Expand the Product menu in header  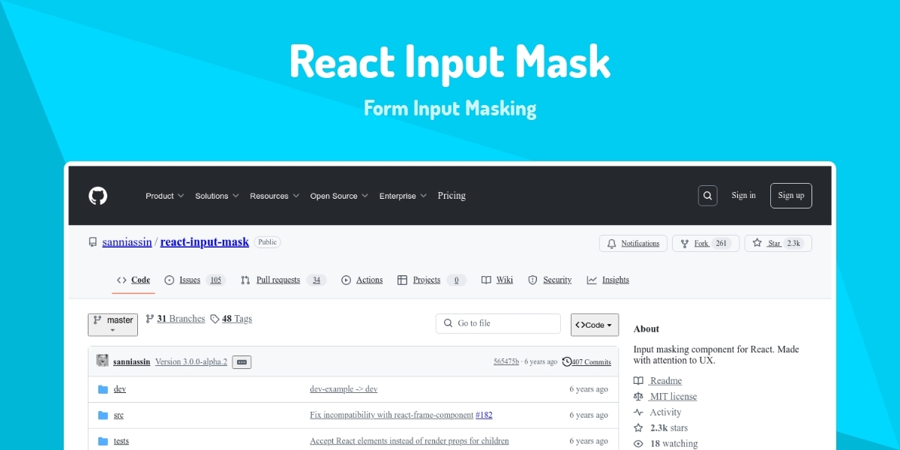click(164, 196)
